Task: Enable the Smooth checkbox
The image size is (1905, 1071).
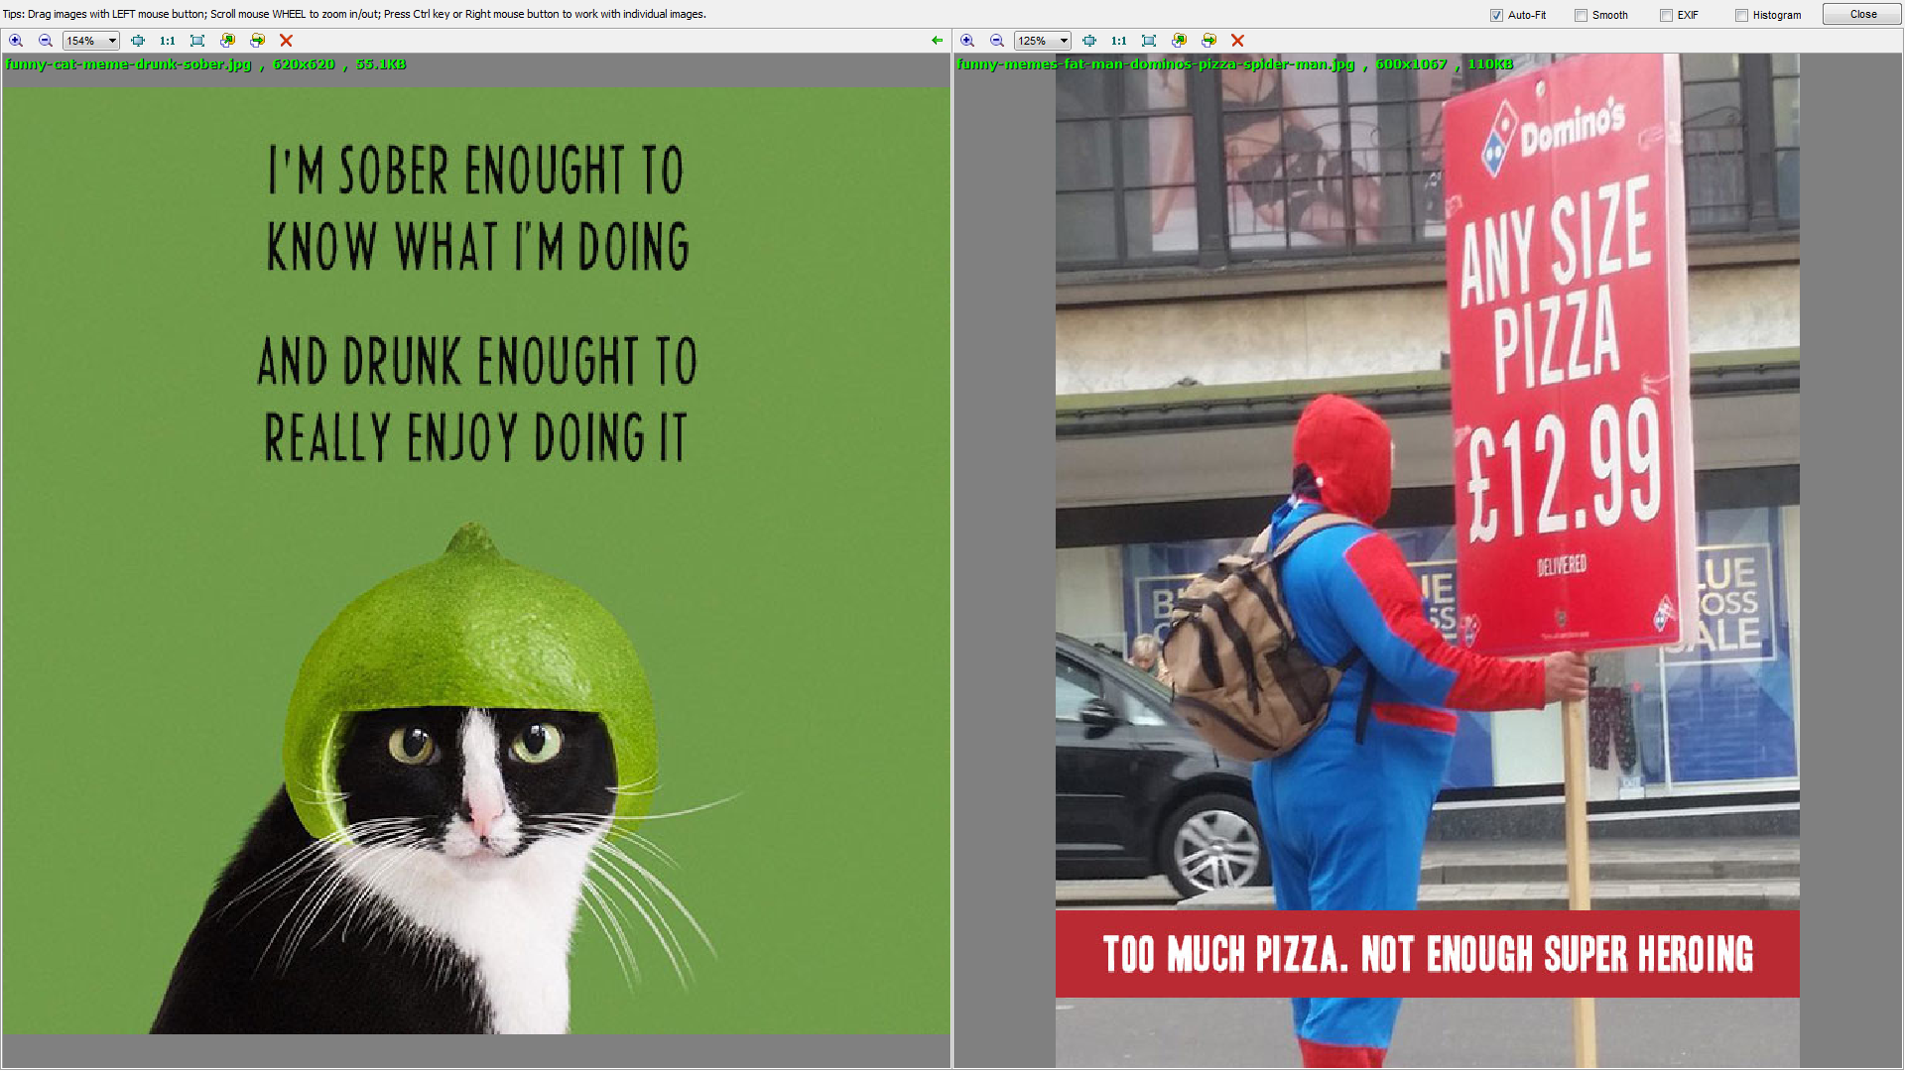Action: click(1581, 15)
